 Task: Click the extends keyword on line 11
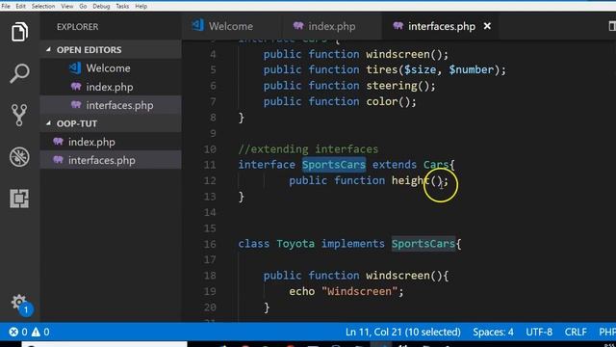pyautogui.click(x=395, y=165)
